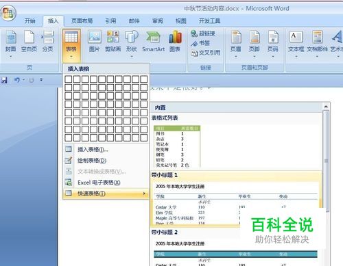Expand the Header dropdown arrow
This screenshot has width=343, height=266.
236,57
